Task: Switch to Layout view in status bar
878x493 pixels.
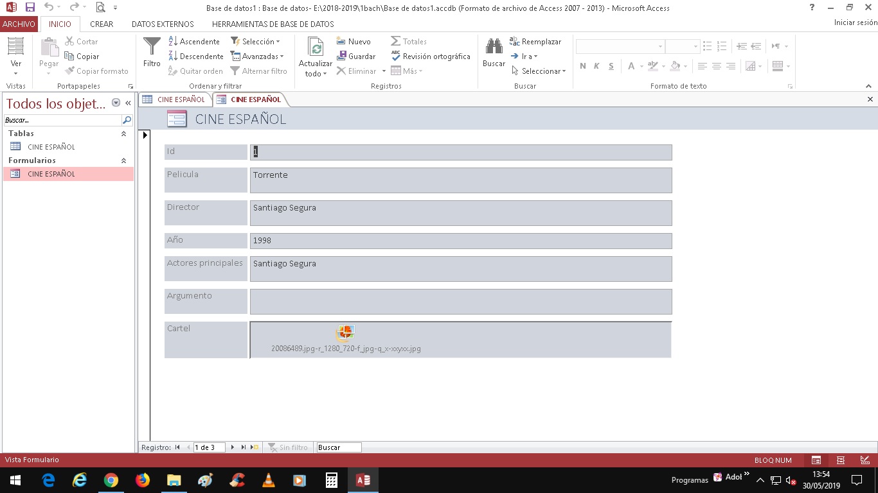Action: click(x=841, y=460)
